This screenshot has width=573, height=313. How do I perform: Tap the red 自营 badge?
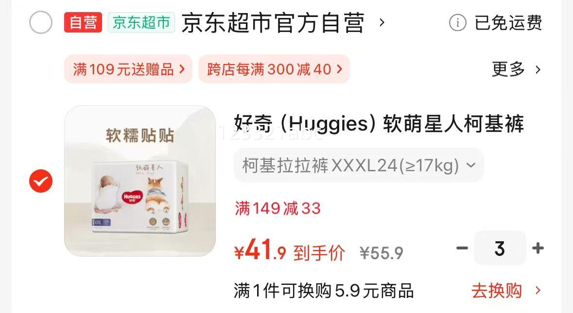point(83,22)
